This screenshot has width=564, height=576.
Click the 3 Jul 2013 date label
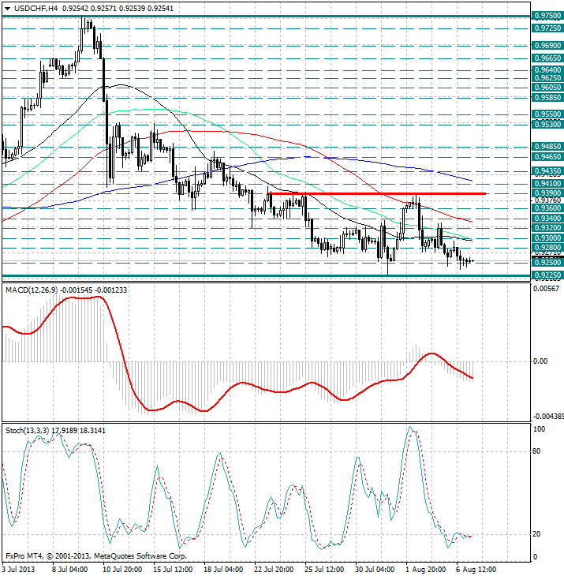tap(19, 569)
